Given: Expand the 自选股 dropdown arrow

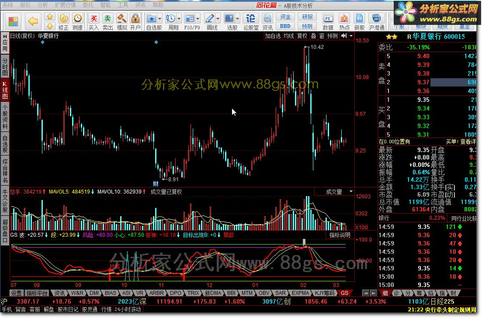Looking at the screenshot, I should [x=160, y=19].
